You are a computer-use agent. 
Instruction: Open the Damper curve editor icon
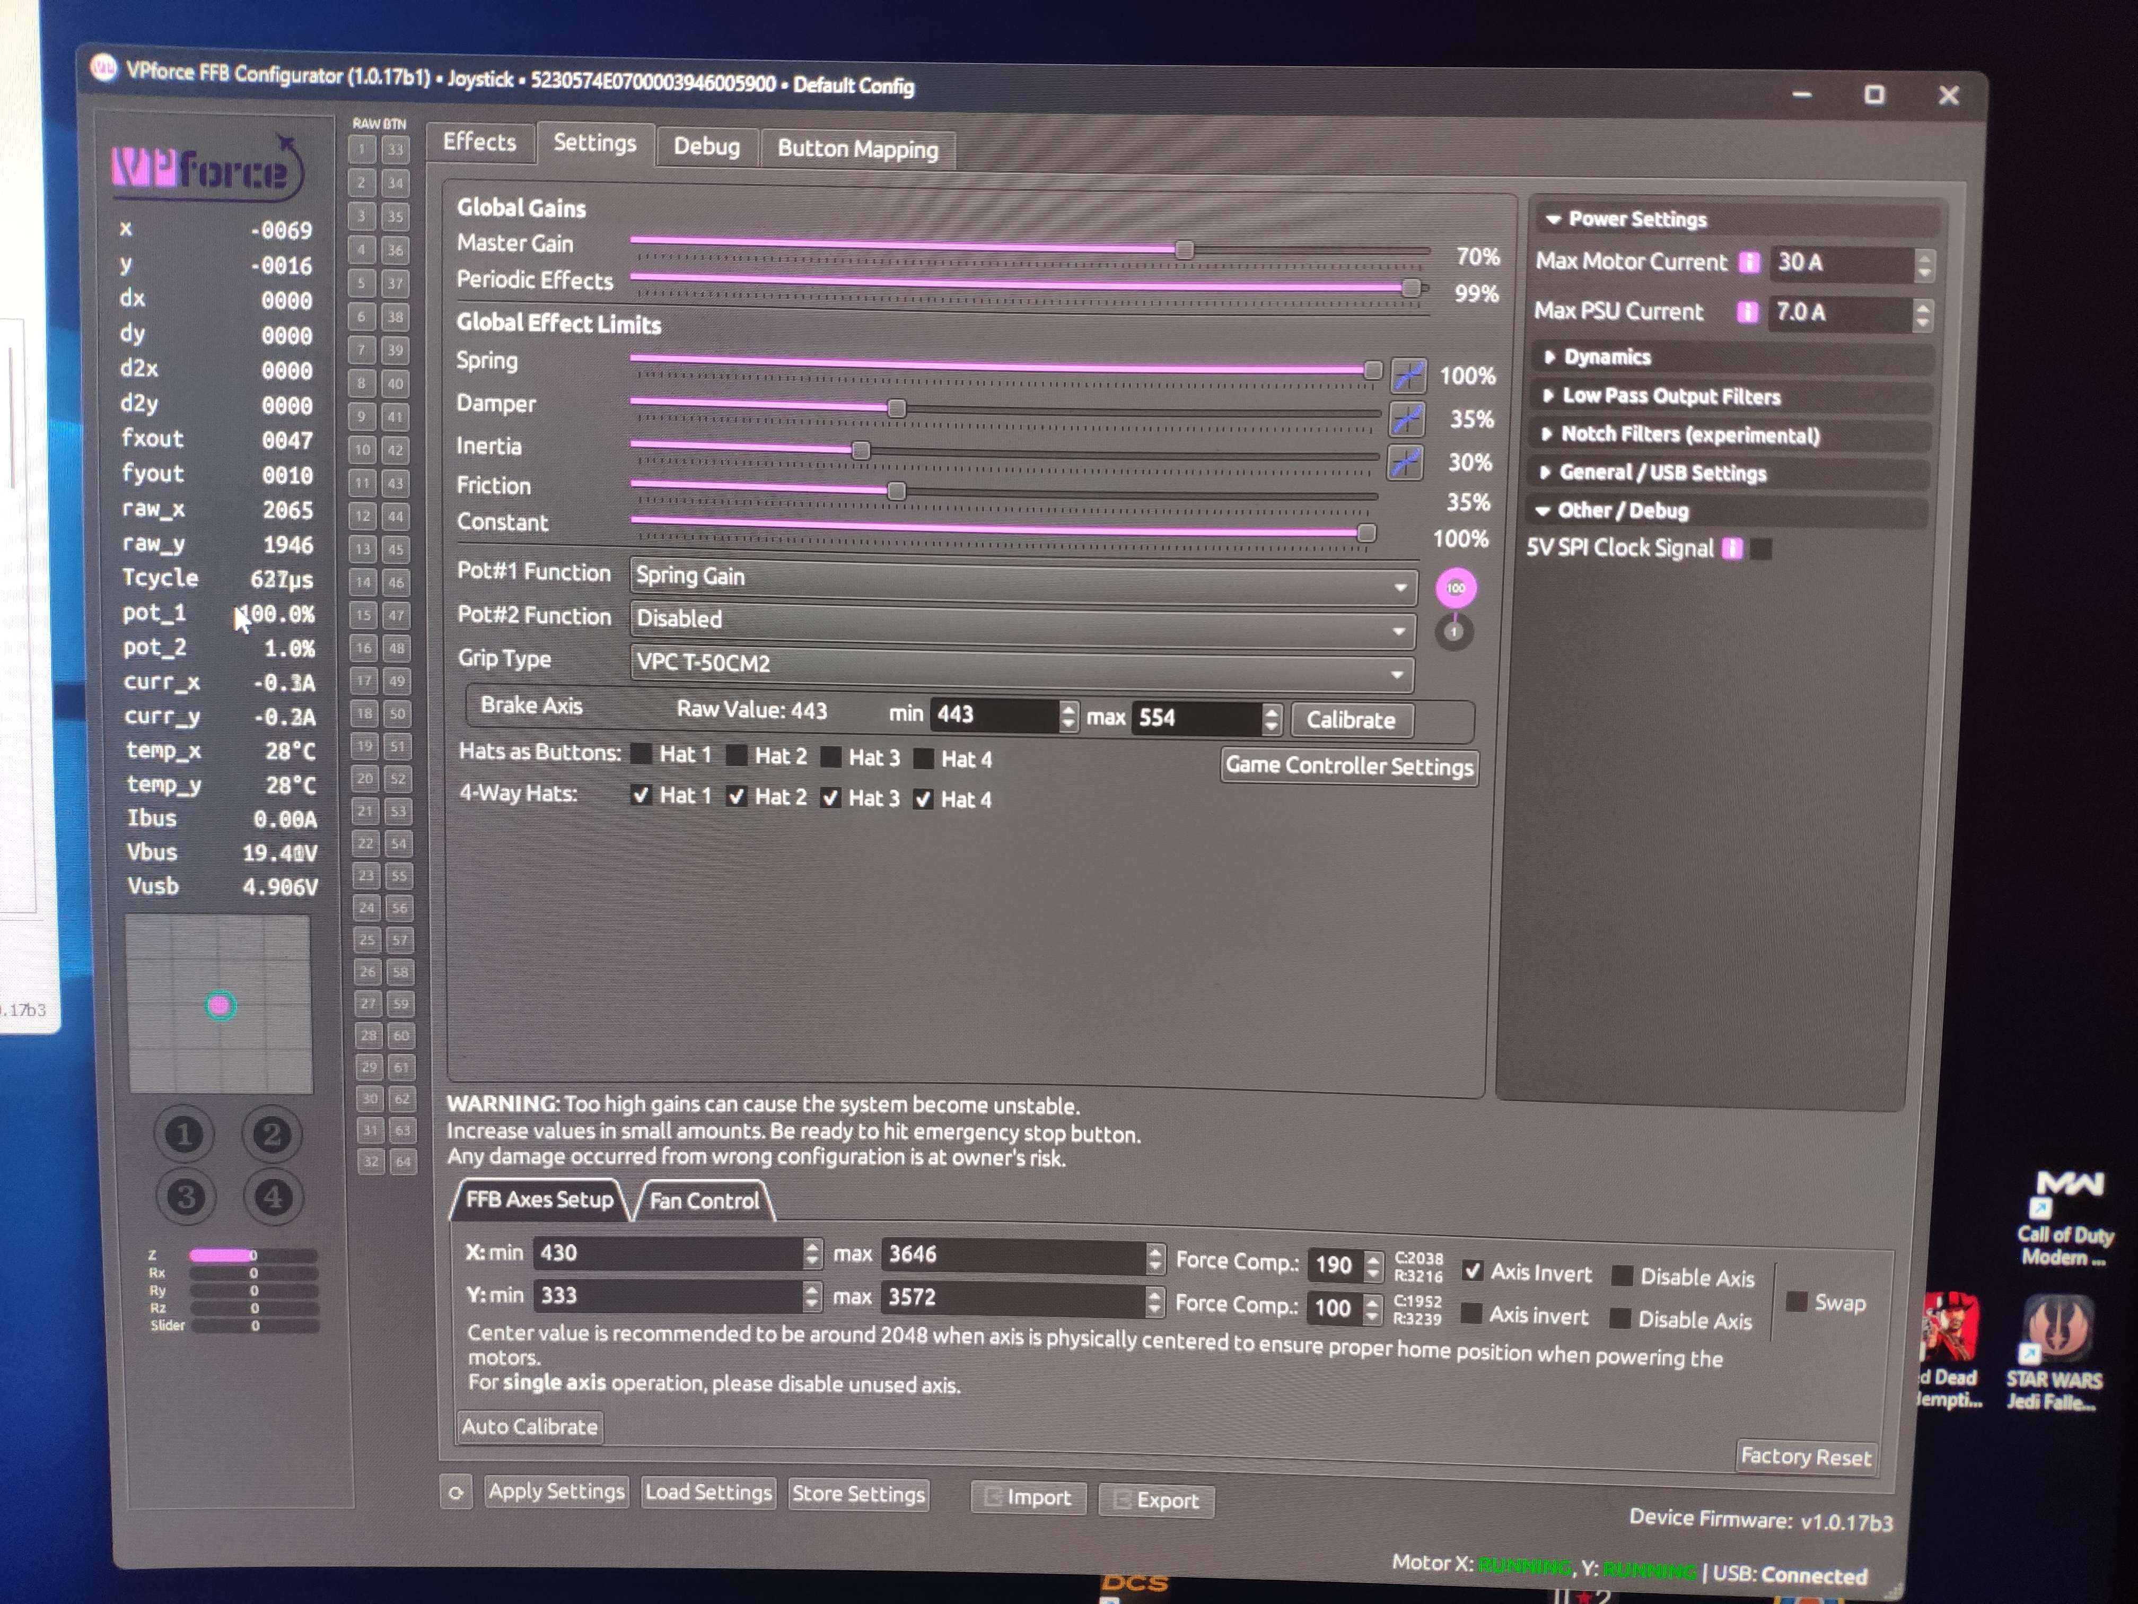[x=1407, y=419]
